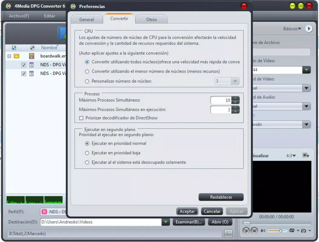Open the Dividir dropdown

coord(306,124)
